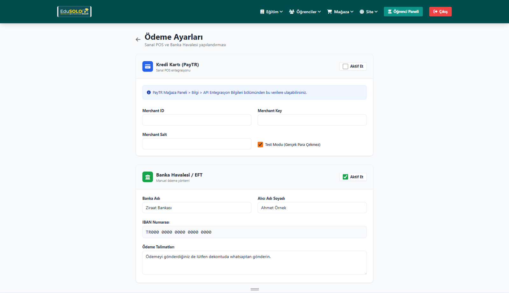Click the blue credit card icon

click(148, 66)
